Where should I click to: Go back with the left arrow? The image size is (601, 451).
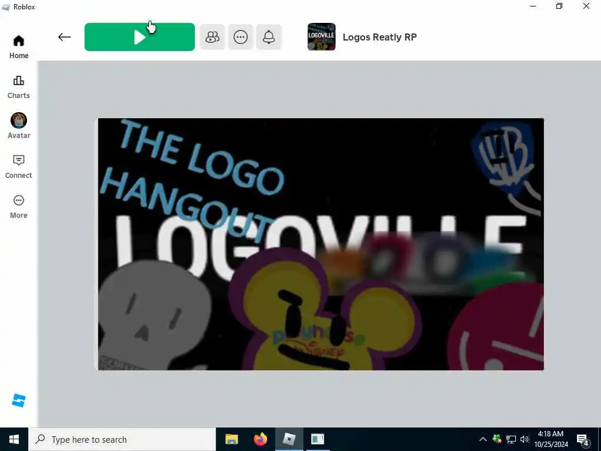tap(65, 37)
